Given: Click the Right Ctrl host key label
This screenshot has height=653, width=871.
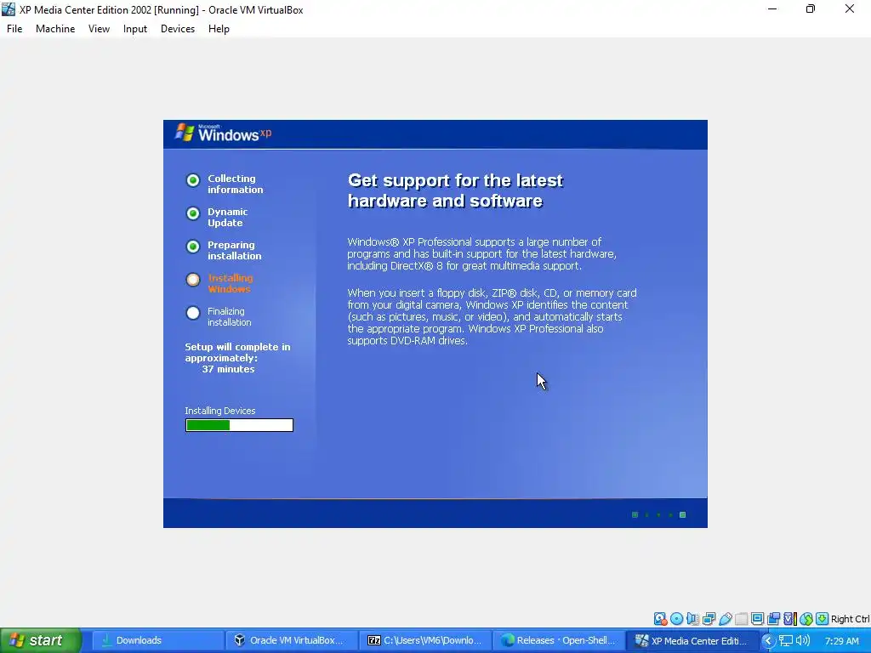Looking at the screenshot, I should pos(850,619).
